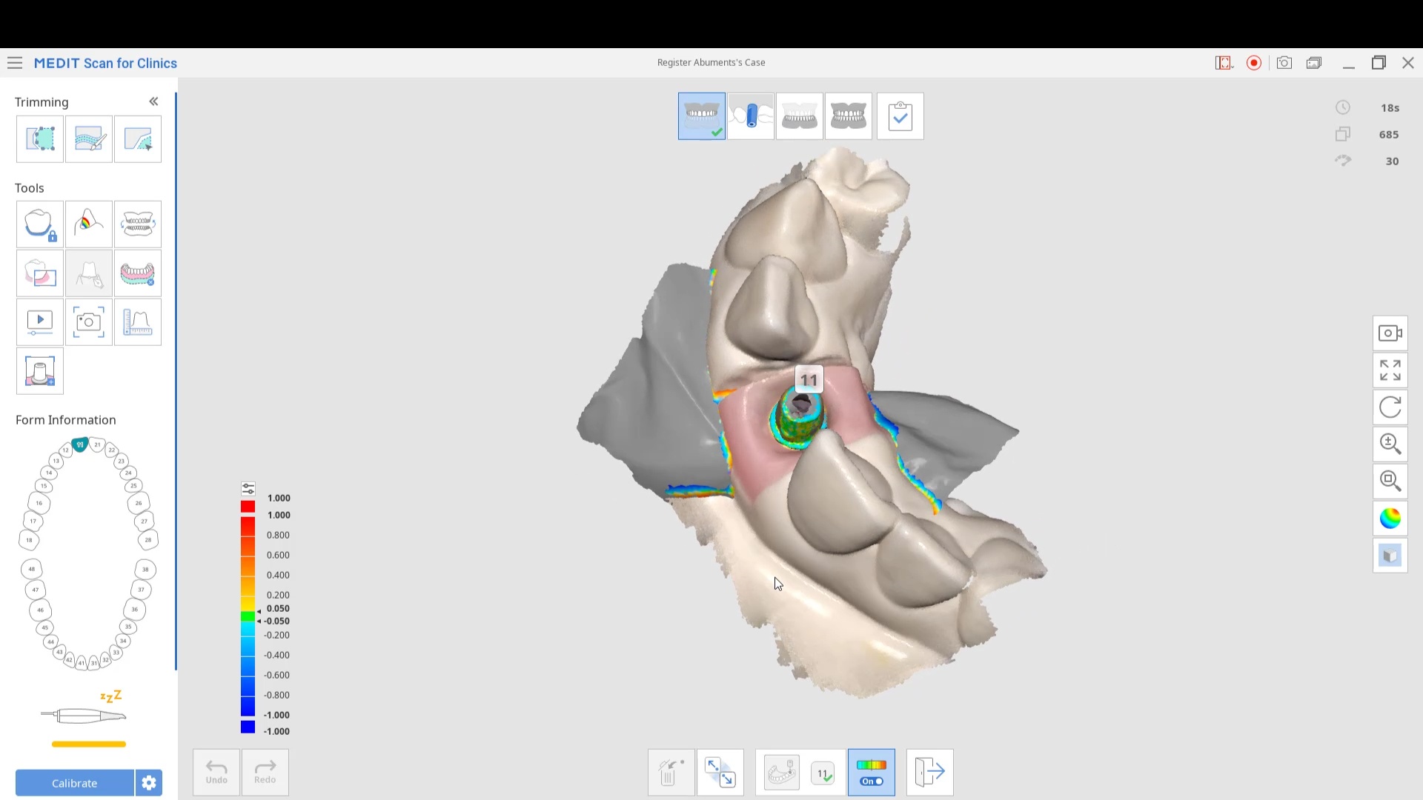Click the red swatch on color scale
This screenshot has width=1423, height=800.
pyautogui.click(x=248, y=507)
